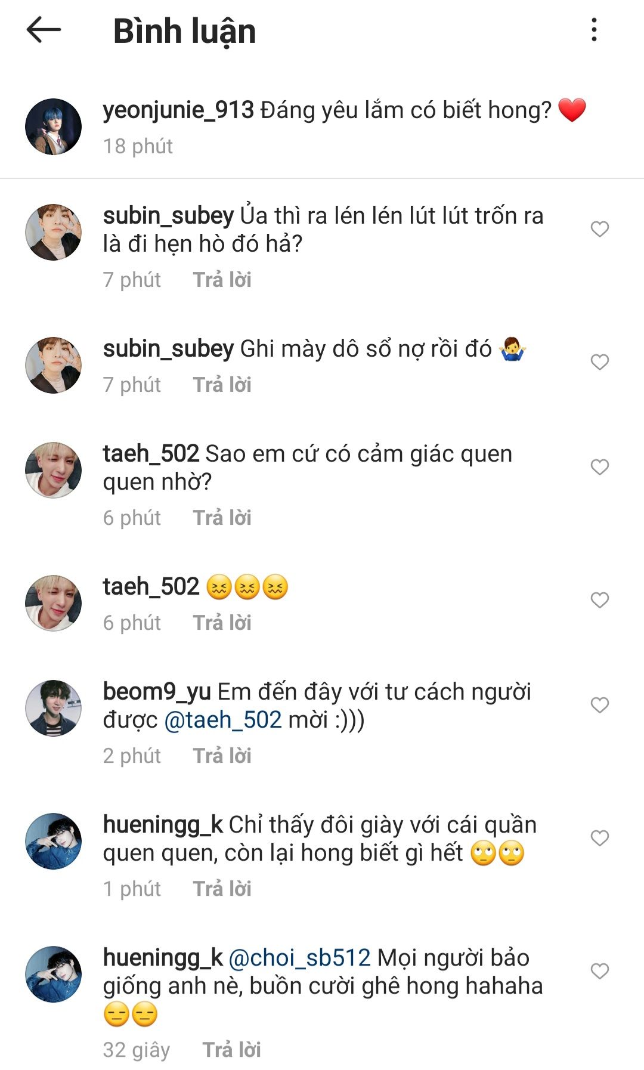
Task: Like subin_subey's comment about hẹn hò
Action: pos(599,229)
